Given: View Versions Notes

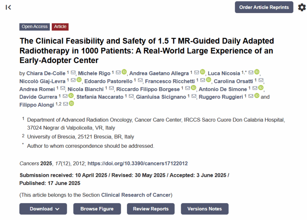Looking at the screenshot, I should tap(205, 209).
